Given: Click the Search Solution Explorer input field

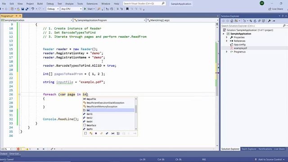Looking at the screenshot, I should coord(252,26).
